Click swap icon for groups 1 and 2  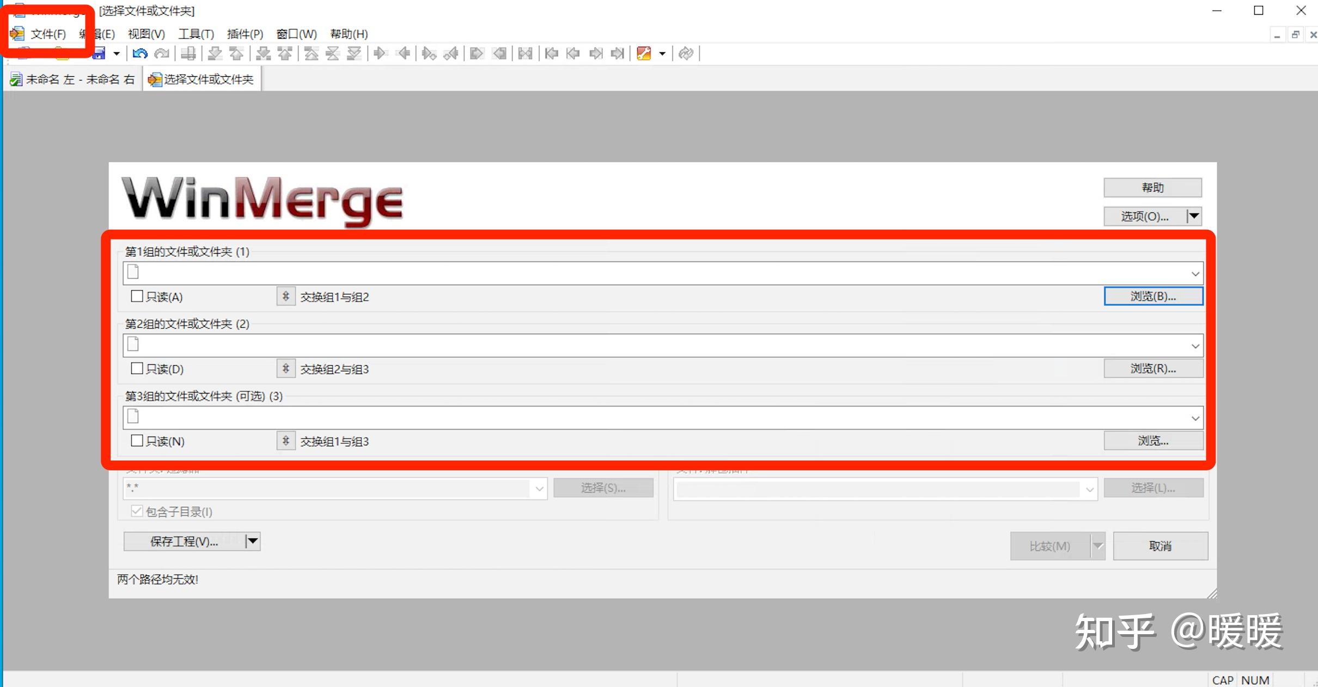(x=285, y=297)
